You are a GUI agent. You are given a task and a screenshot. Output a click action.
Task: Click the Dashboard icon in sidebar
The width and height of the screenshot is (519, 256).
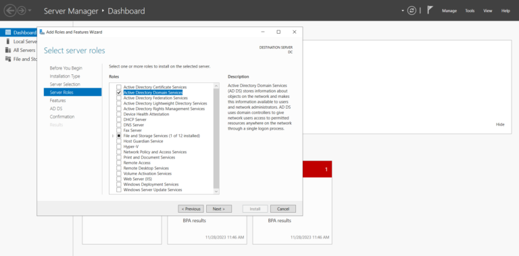[8, 32]
